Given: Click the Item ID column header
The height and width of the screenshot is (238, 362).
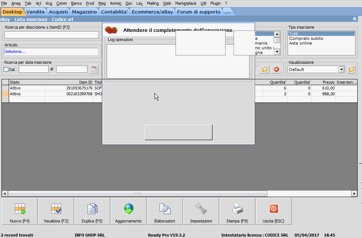Looking at the screenshot, I should coord(69,82).
